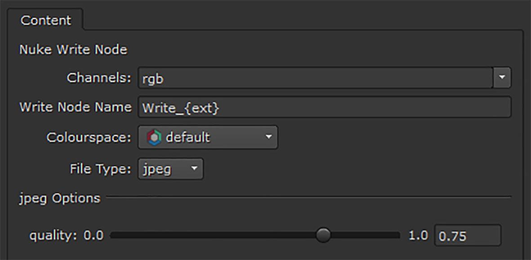Click the Channels label

pos(99,78)
